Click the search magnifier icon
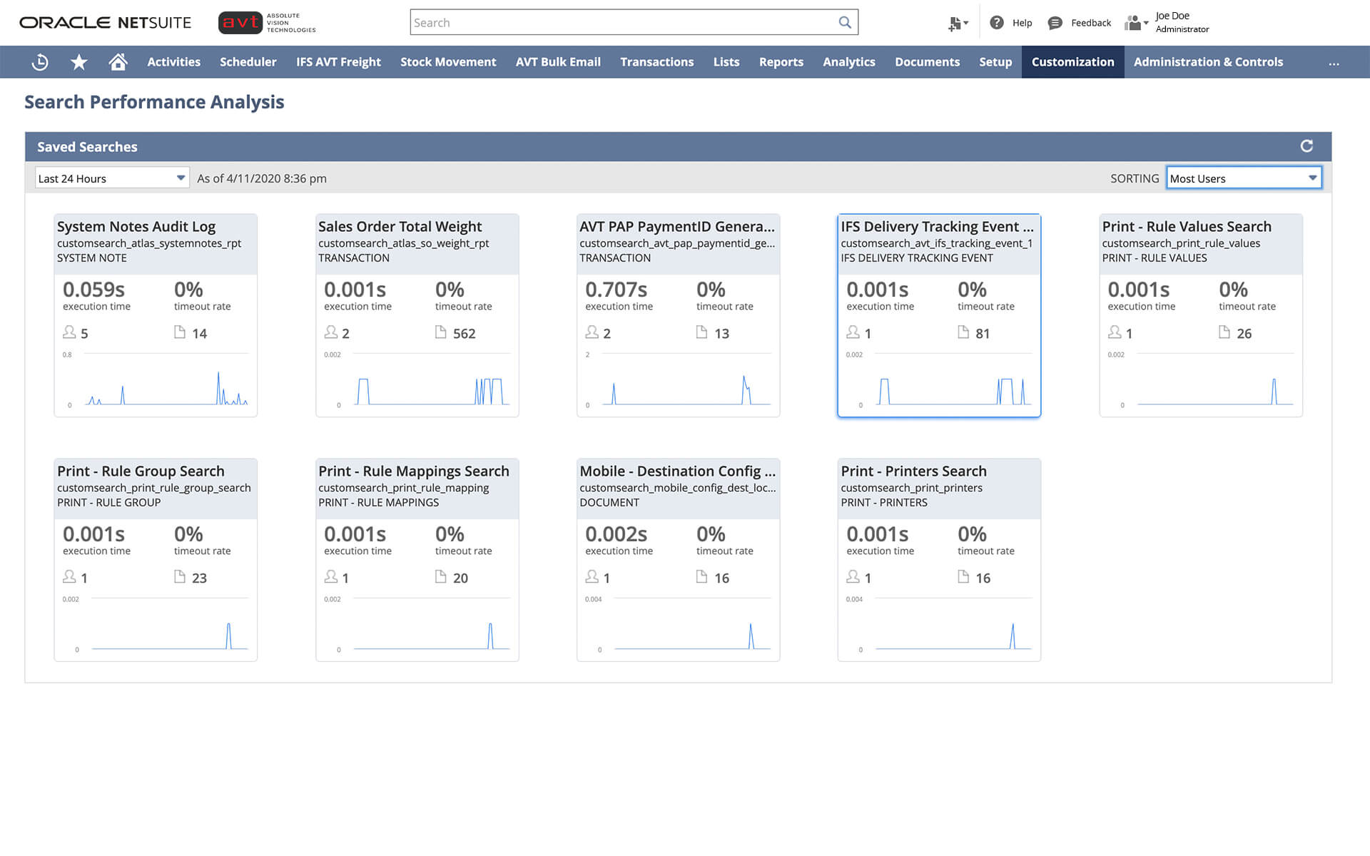1370x856 pixels. click(x=845, y=22)
